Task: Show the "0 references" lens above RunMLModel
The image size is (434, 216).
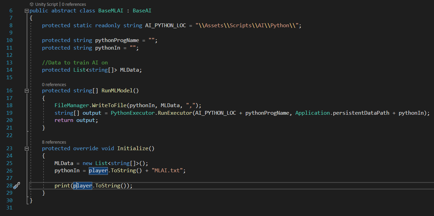Action: click(54, 84)
